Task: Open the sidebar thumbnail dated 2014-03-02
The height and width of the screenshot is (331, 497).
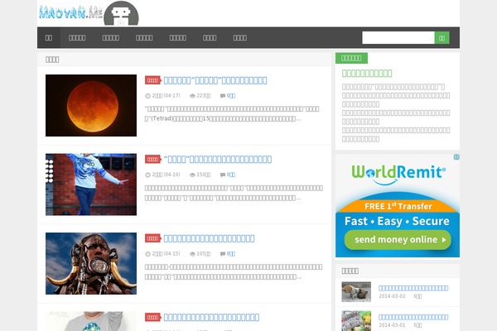Action: tap(356, 292)
